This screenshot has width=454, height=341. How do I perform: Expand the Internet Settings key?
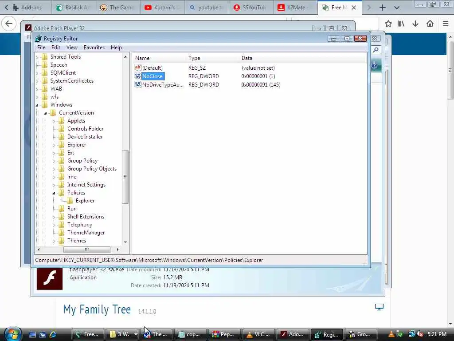pyautogui.click(x=54, y=185)
